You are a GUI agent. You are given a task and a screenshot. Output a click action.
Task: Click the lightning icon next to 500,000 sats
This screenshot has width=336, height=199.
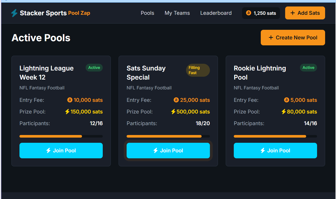173,112
